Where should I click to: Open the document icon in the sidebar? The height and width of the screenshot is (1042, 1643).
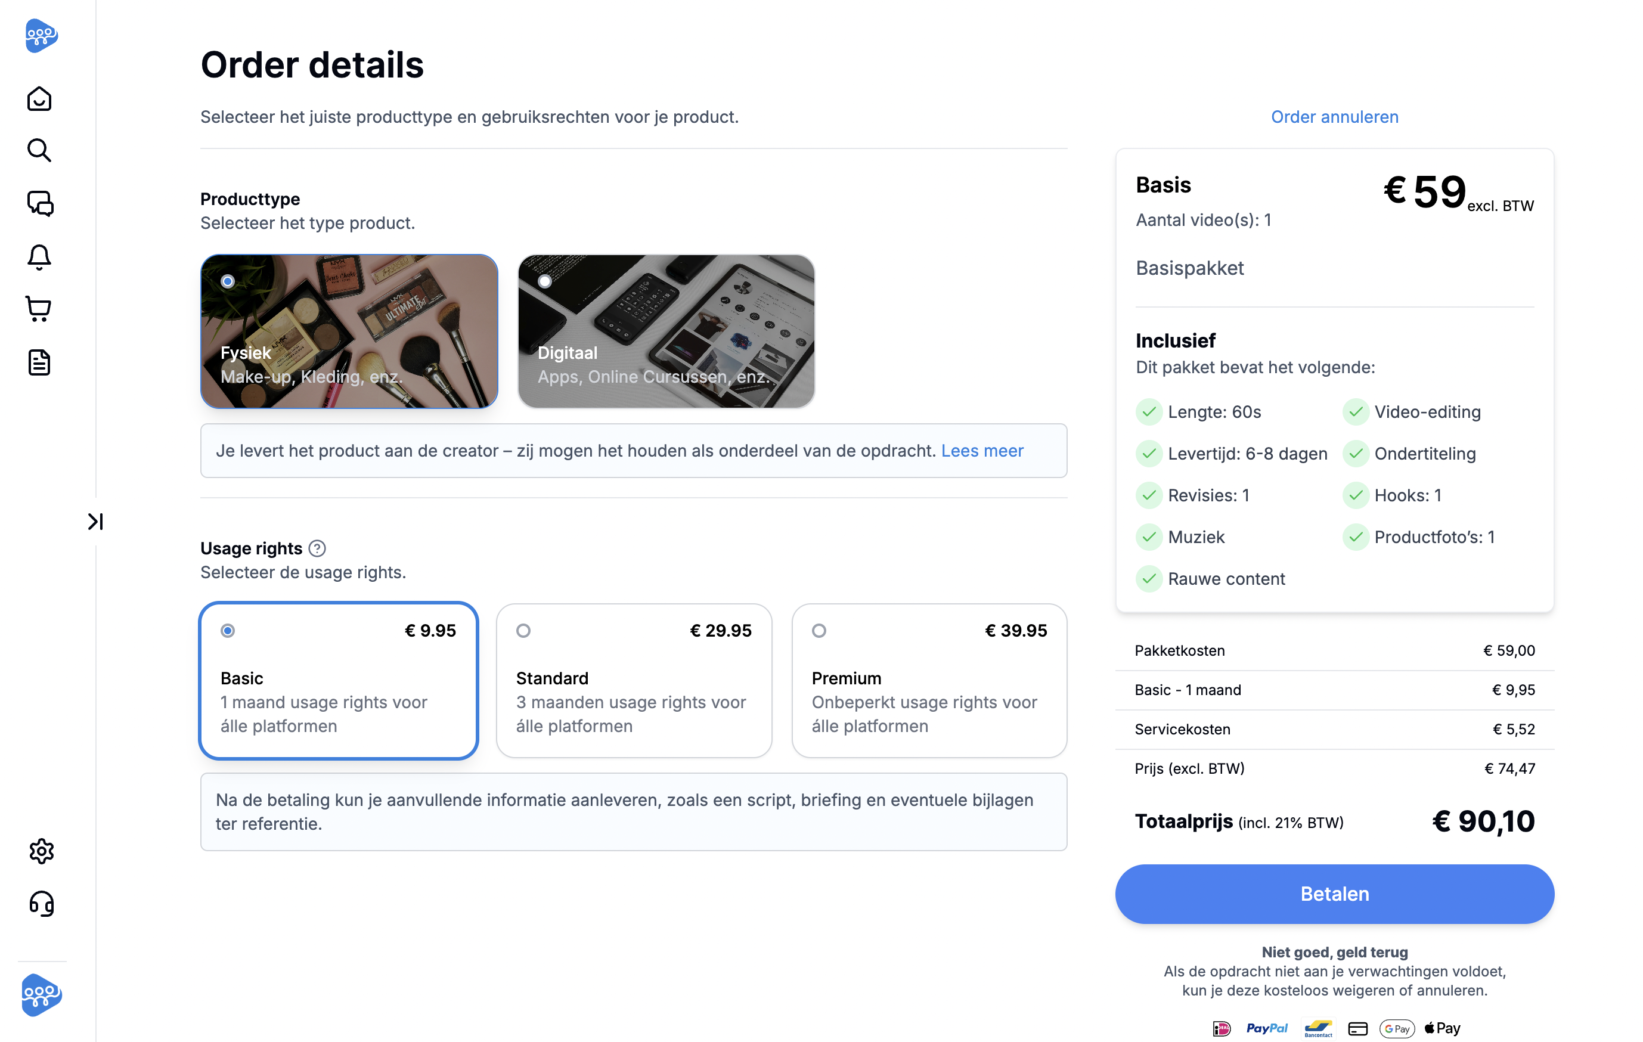[39, 362]
